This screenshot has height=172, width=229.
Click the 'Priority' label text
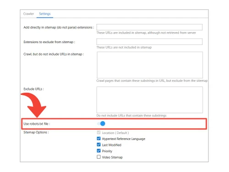[107, 151]
